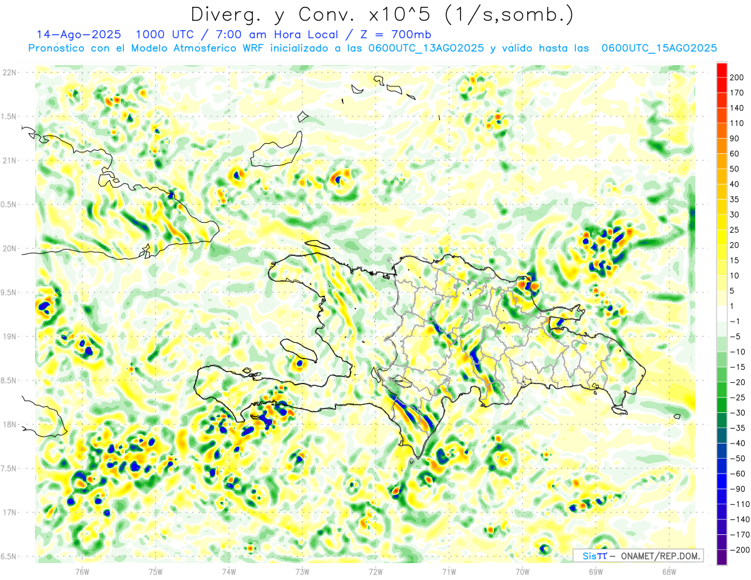Click the '200' value on the color scale

(737, 76)
